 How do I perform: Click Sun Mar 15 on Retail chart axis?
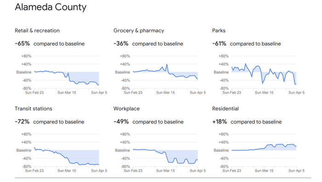tap(67, 93)
